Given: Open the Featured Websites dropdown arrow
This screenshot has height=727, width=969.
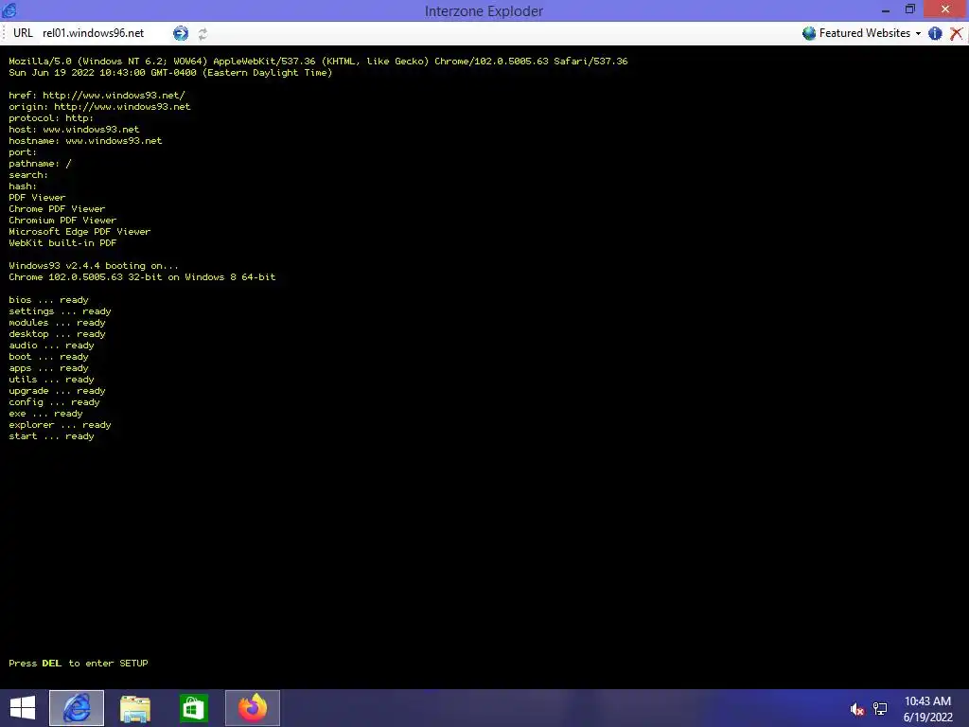Looking at the screenshot, I should tap(918, 33).
